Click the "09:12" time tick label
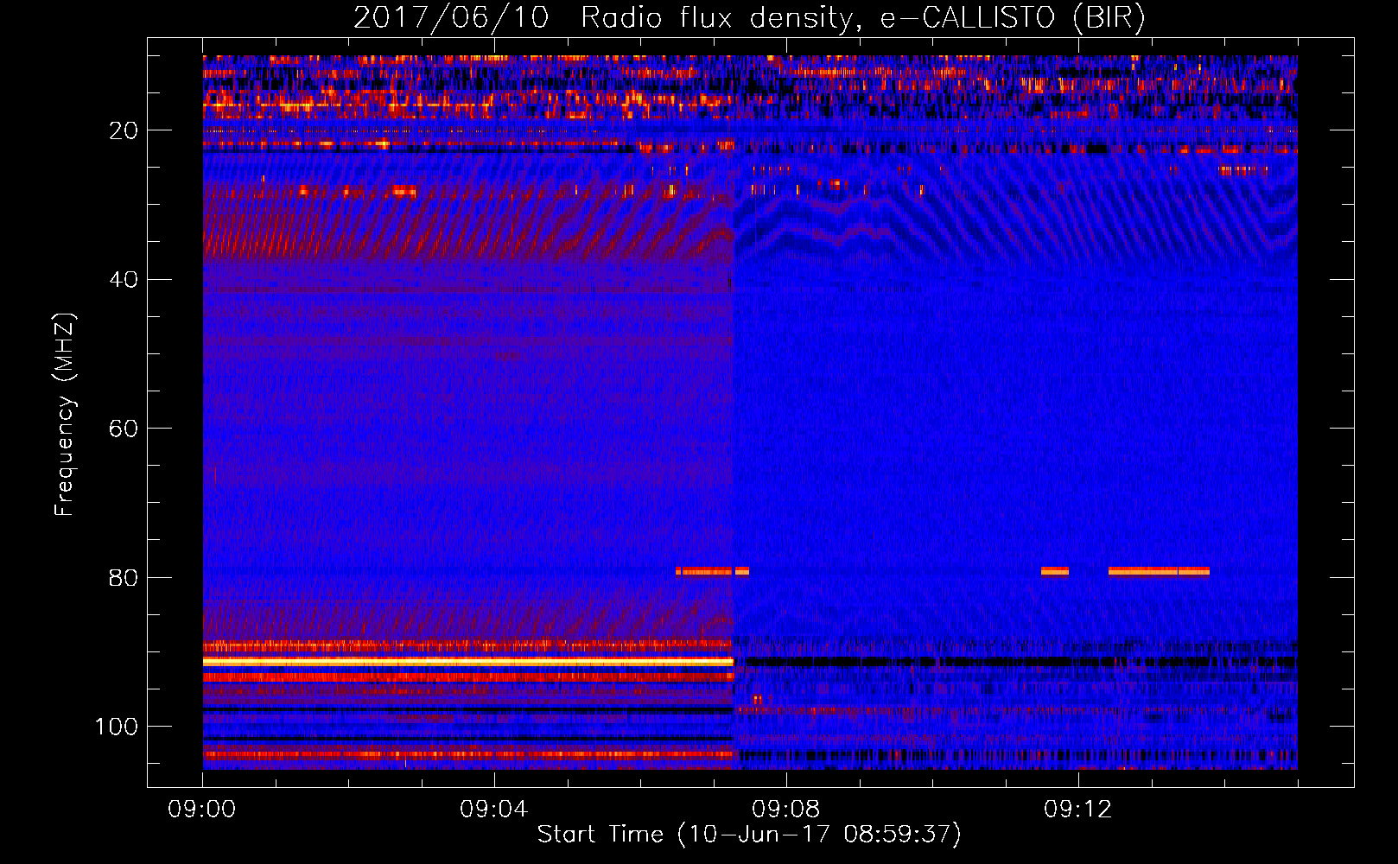This screenshot has width=1398, height=864. pos(1078,810)
